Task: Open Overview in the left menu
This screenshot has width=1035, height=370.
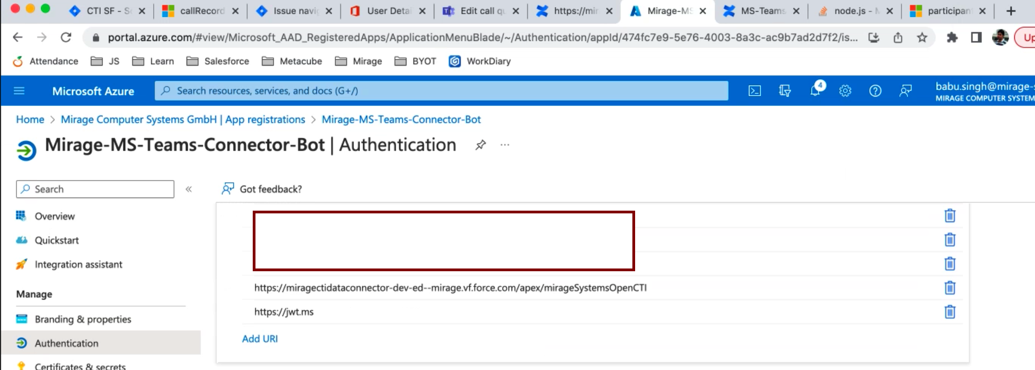Action: pos(55,216)
